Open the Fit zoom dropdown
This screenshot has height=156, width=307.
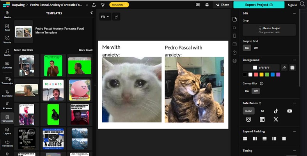[x=105, y=17]
